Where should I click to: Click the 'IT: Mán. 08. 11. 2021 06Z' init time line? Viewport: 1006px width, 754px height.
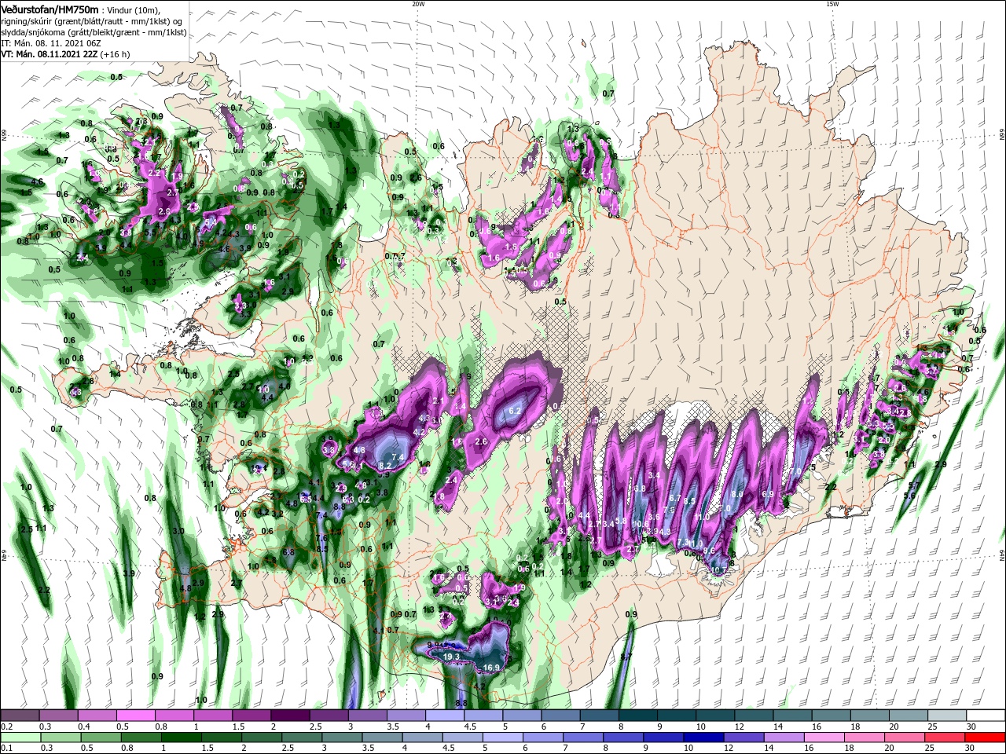click(50, 43)
